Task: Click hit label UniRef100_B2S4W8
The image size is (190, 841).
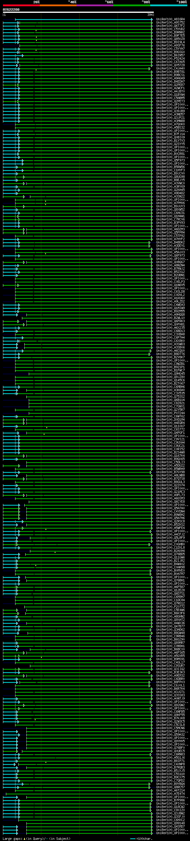Action: pyautogui.click(x=170, y=452)
